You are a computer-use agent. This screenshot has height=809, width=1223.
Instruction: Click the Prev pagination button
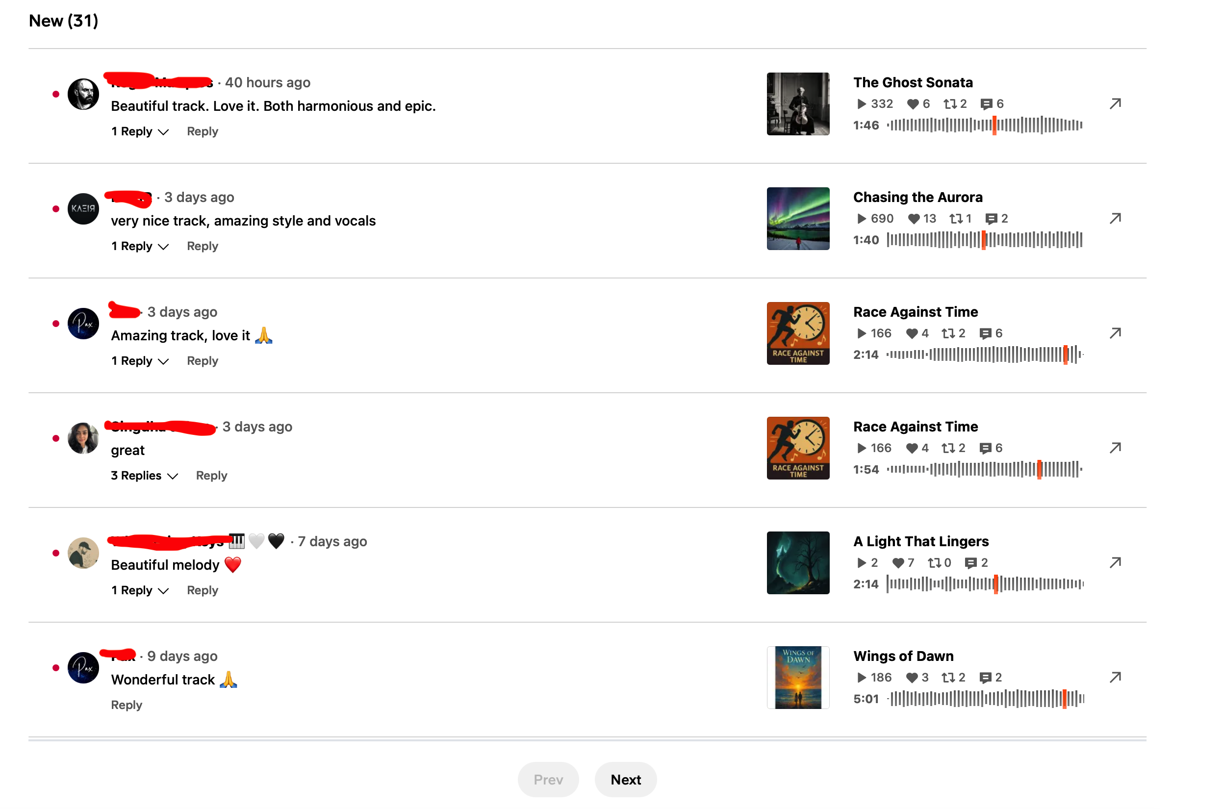pyautogui.click(x=548, y=779)
